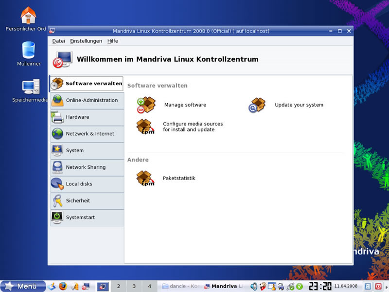This screenshot has height=292, width=389.
Task: Click the Local disks pie icon
Action: [57, 184]
